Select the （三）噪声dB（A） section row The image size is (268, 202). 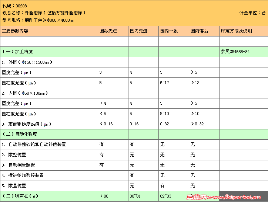pos(134,196)
